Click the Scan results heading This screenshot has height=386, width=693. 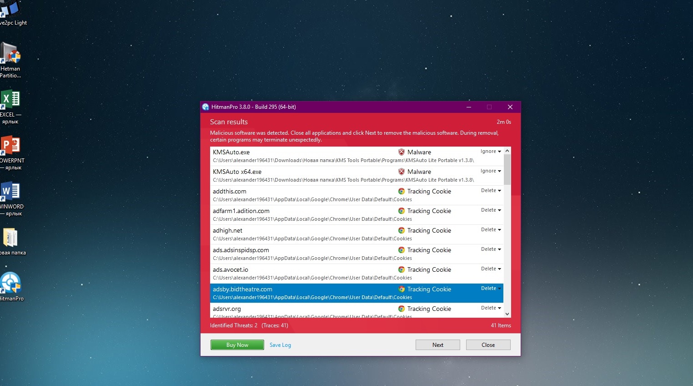[x=229, y=122]
